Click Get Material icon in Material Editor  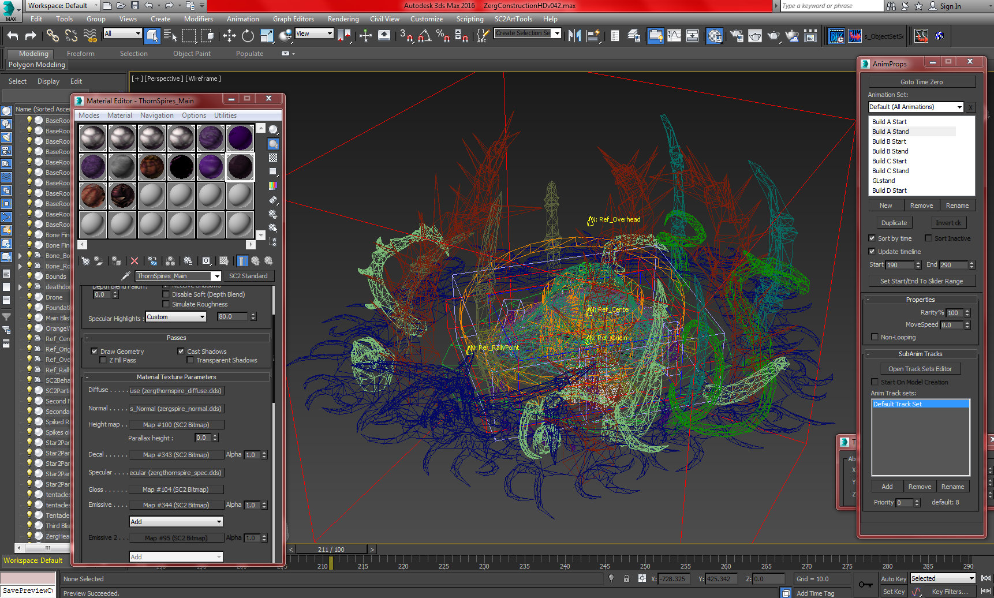pos(85,261)
